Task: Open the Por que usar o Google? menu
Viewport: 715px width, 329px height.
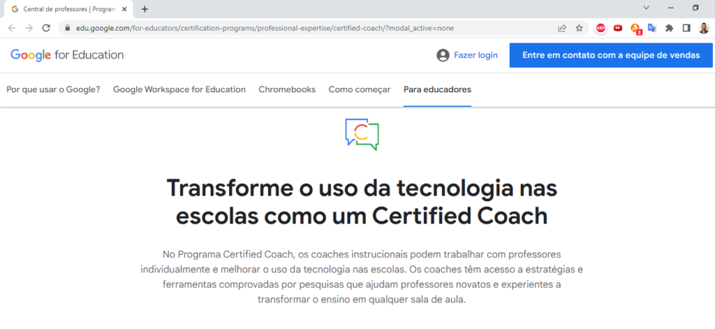Action: tap(53, 89)
